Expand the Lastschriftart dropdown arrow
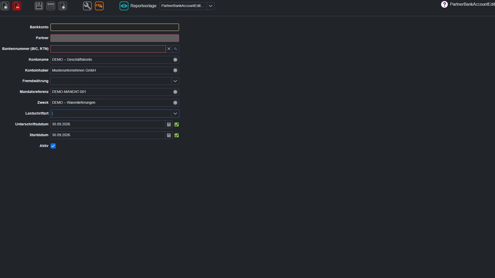This screenshot has height=278, width=495. (x=175, y=114)
